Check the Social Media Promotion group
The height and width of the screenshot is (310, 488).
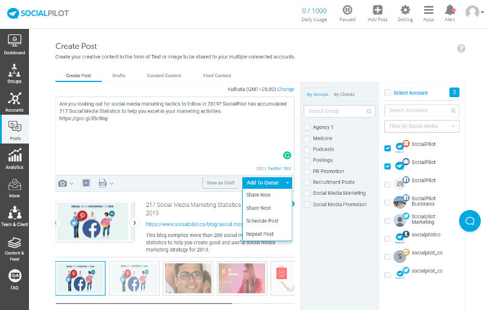(x=307, y=204)
